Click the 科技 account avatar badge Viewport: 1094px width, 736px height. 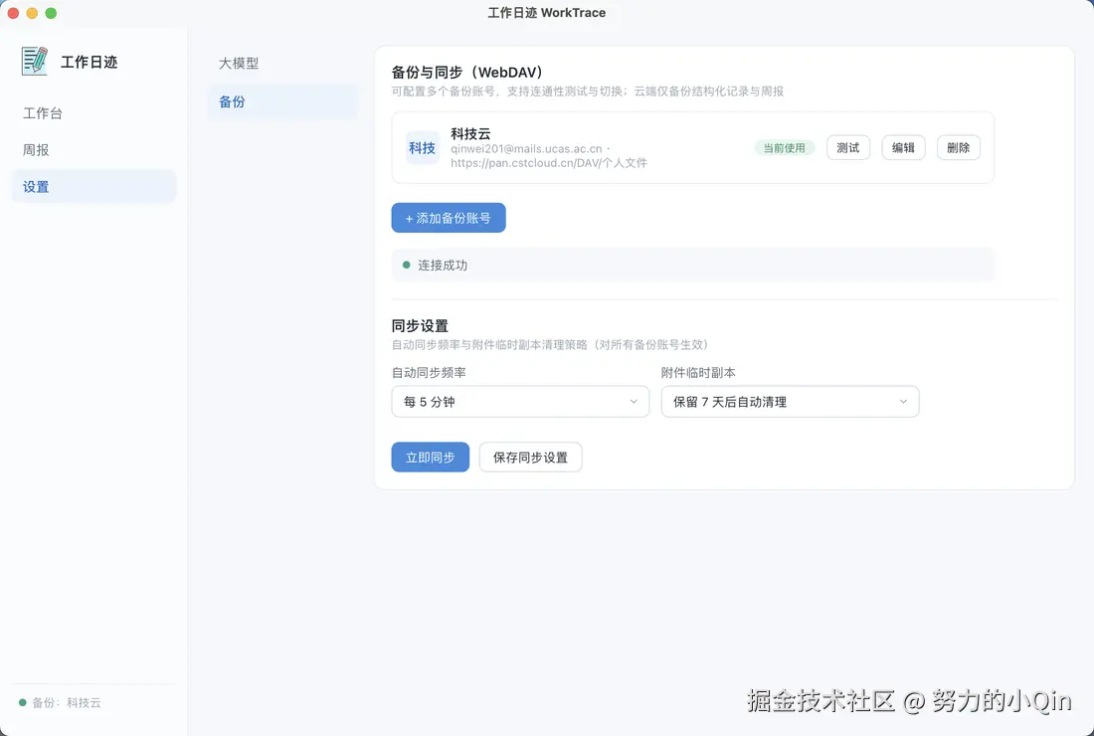(x=422, y=148)
